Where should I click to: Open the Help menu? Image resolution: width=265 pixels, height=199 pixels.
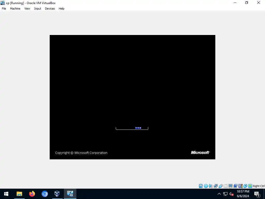(x=61, y=9)
